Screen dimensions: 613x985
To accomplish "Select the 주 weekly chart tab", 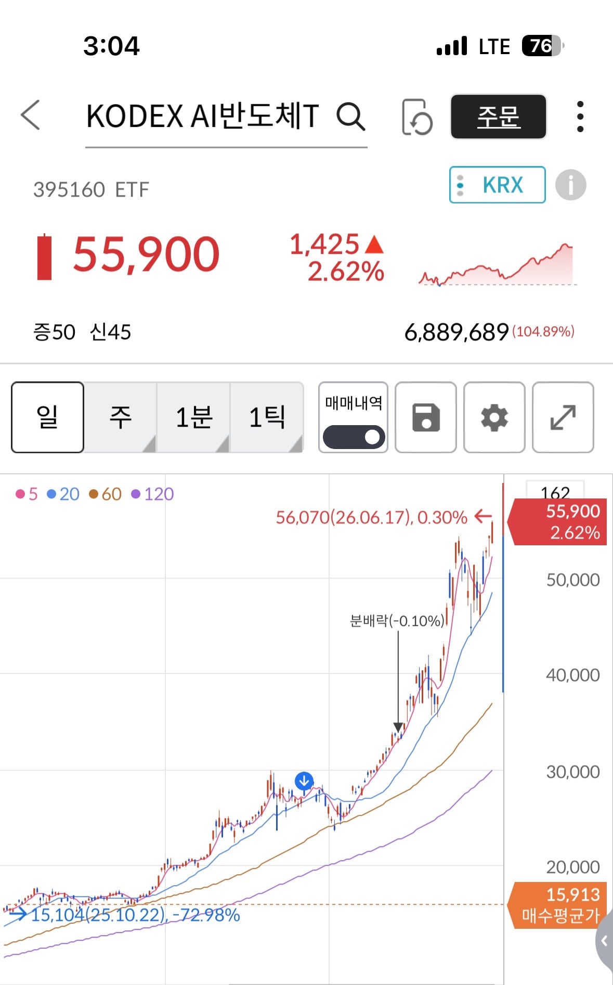I will (120, 417).
